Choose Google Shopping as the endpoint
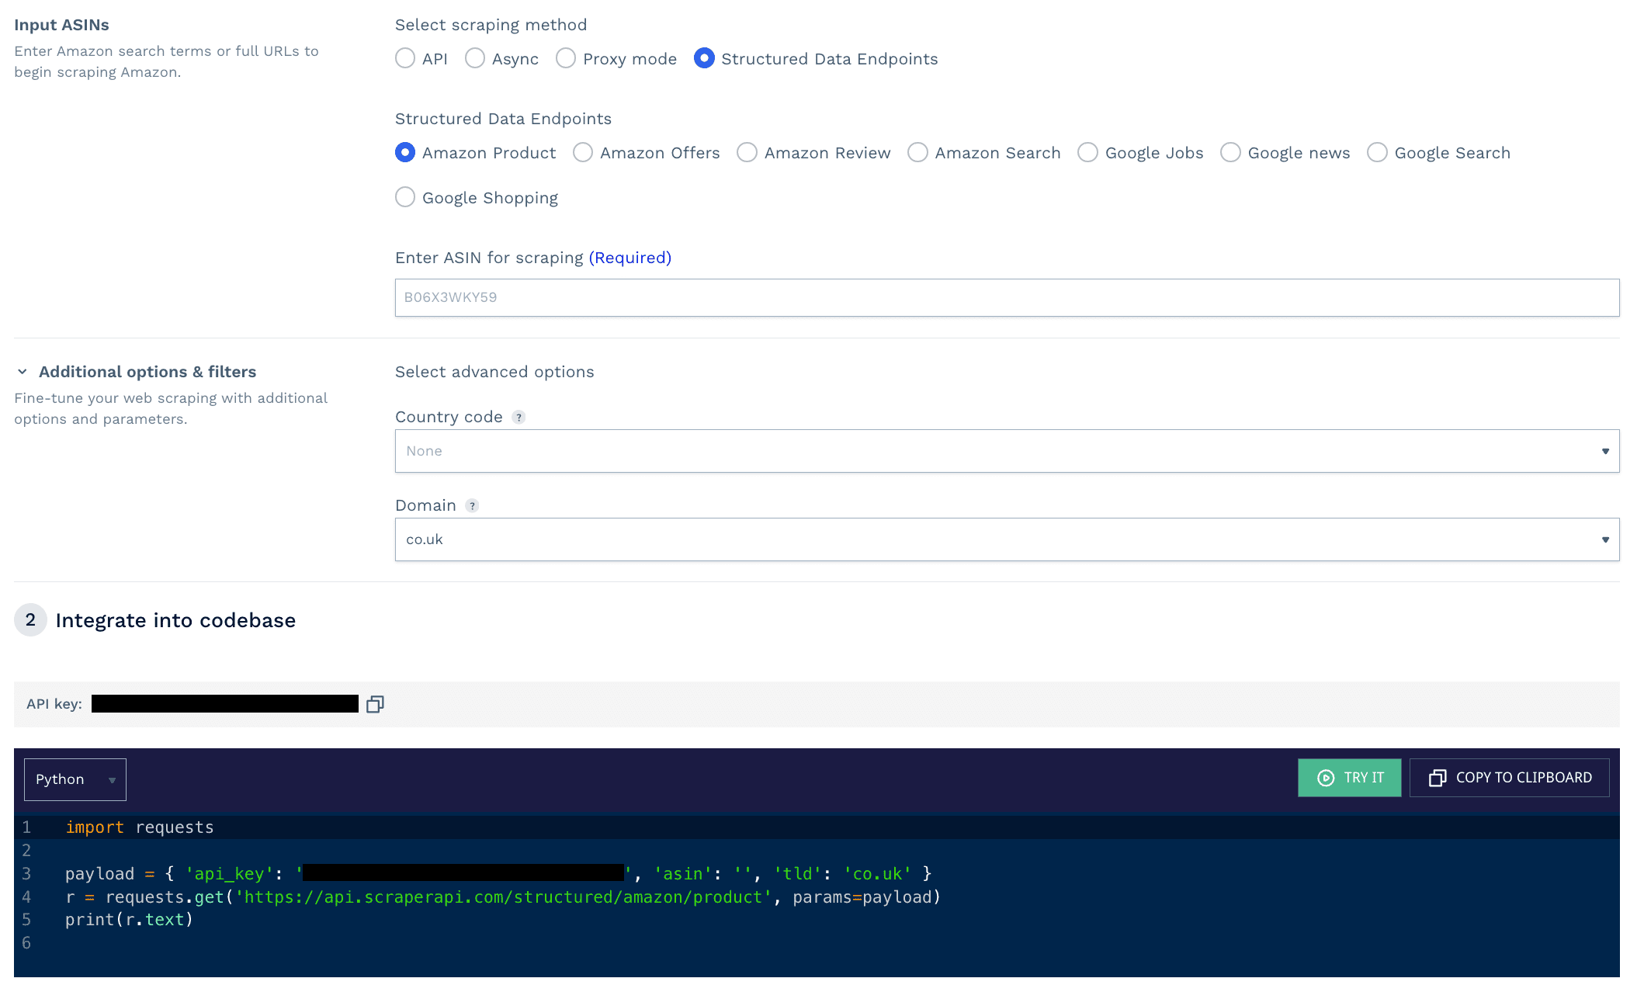The height and width of the screenshot is (992, 1644). pyautogui.click(x=404, y=197)
